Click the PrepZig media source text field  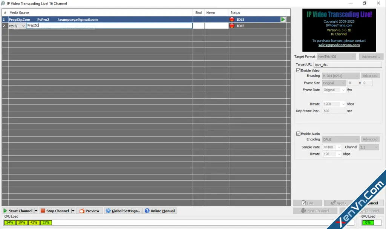pos(109,26)
